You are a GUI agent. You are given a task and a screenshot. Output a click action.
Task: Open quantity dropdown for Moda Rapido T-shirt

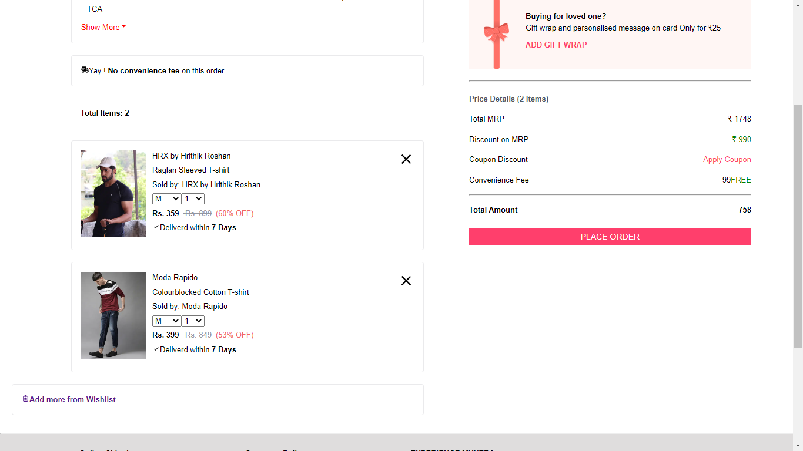193,321
